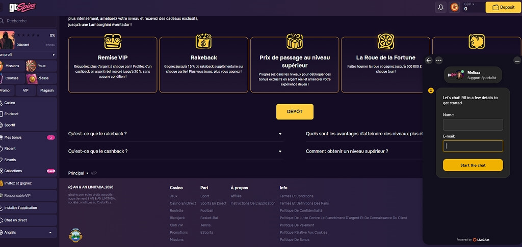Open the Roulette footer link

click(176, 211)
